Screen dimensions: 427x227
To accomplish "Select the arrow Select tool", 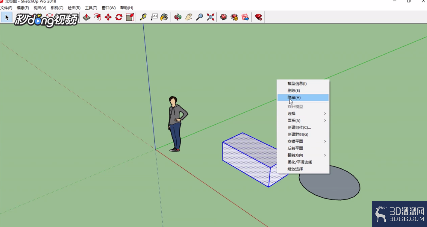I will coord(7,17).
